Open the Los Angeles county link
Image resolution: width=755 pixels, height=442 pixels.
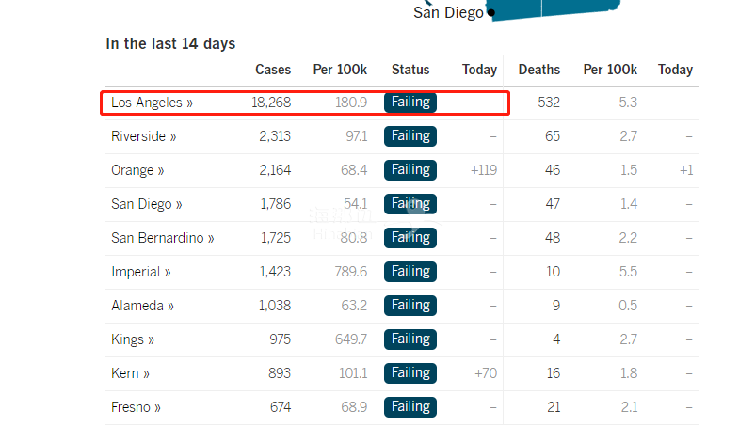[152, 103]
